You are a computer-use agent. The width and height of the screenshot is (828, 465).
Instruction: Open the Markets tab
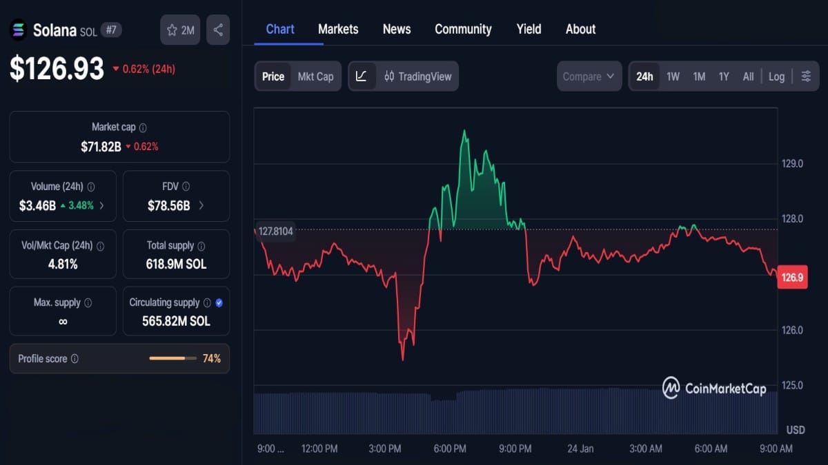click(338, 29)
